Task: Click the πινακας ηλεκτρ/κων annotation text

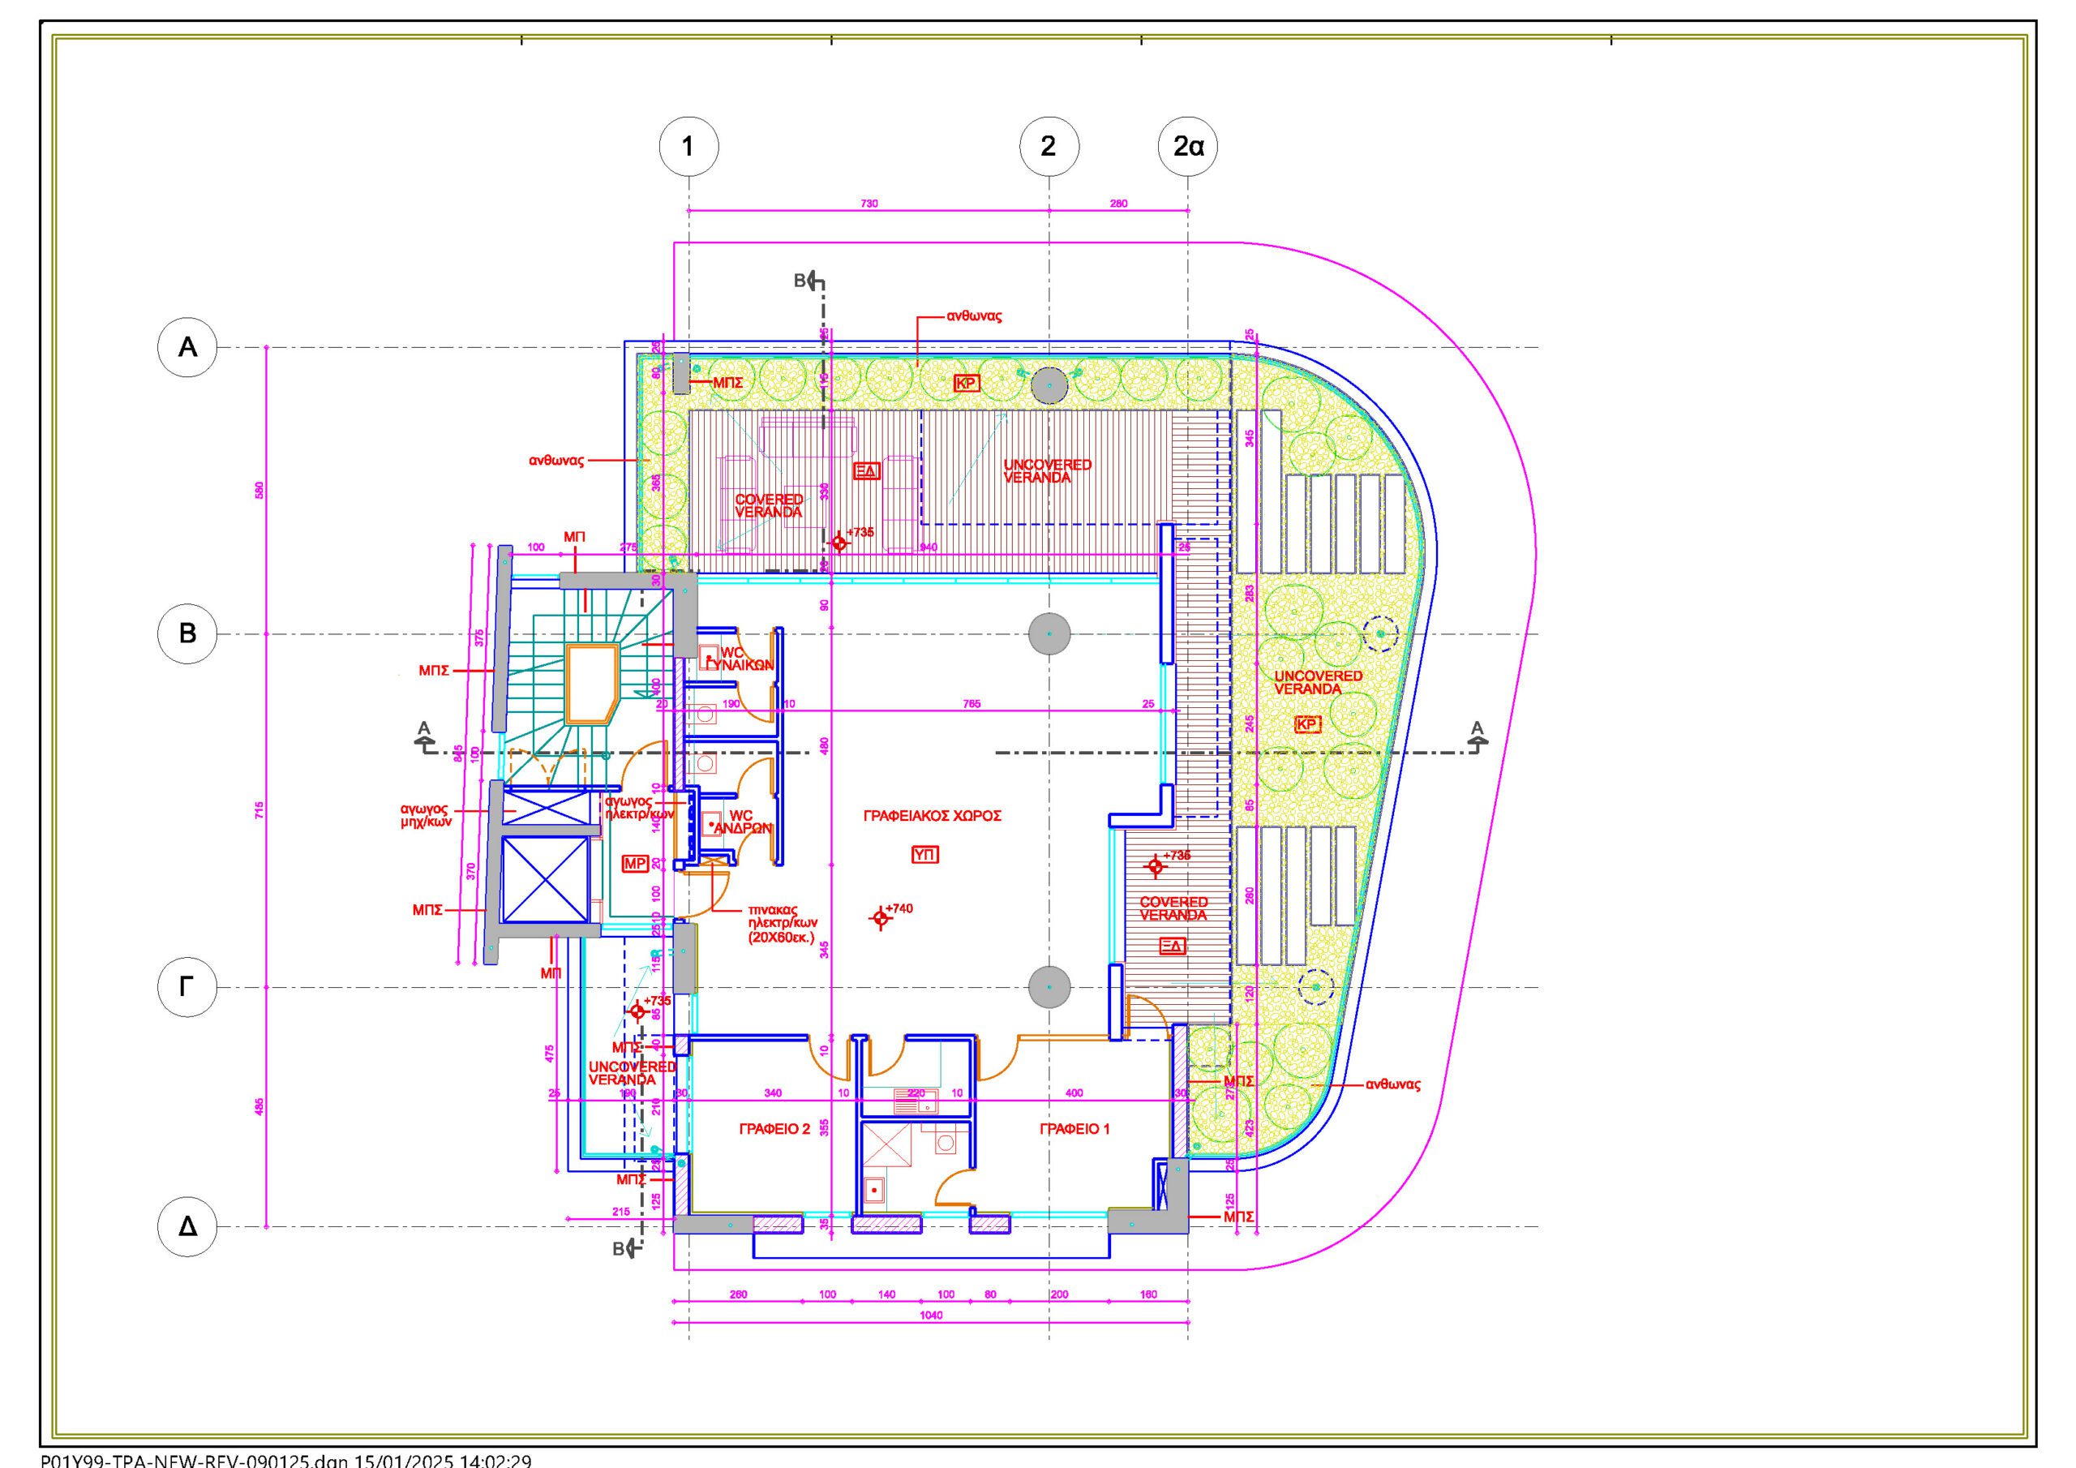Action: (x=782, y=925)
